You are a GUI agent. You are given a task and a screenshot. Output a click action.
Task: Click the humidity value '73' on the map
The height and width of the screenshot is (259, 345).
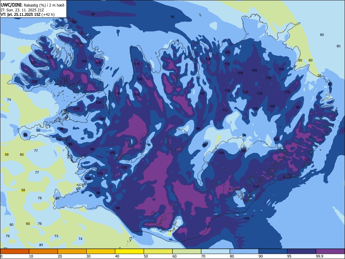(x=56, y=236)
